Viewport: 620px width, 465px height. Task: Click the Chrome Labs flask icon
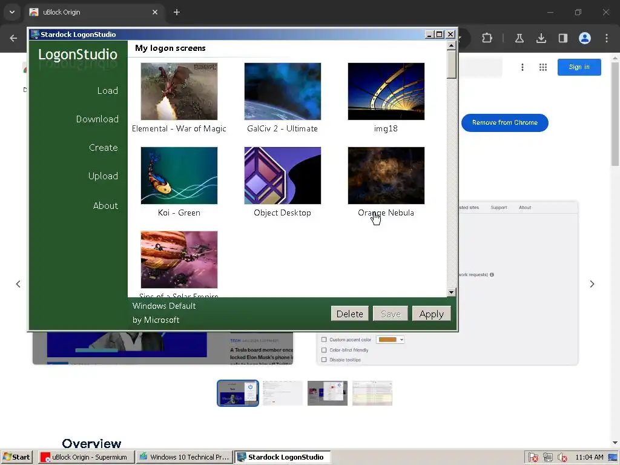pos(519,38)
